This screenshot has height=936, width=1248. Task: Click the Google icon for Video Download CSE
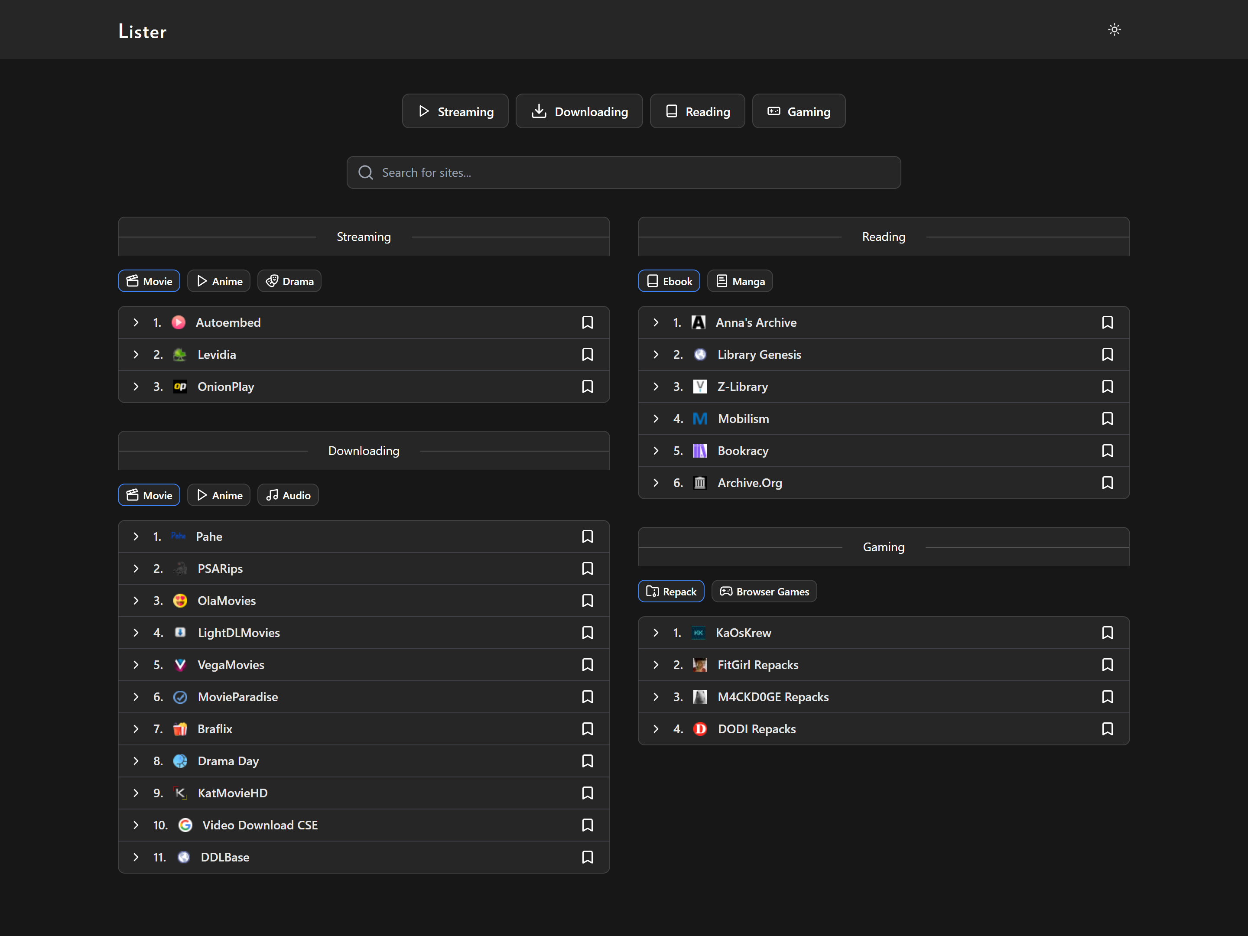tap(185, 825)
